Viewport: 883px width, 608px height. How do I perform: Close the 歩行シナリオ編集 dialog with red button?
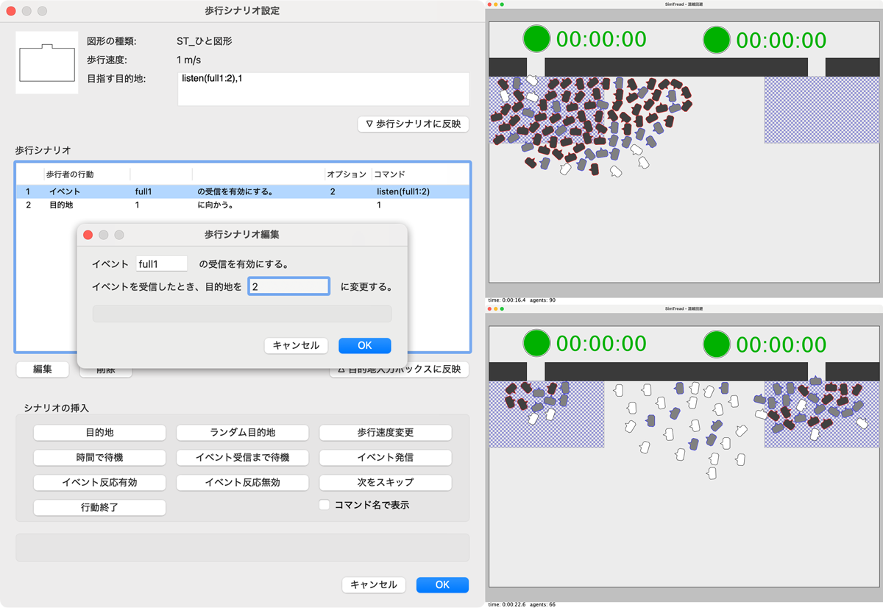pos(88,235)
